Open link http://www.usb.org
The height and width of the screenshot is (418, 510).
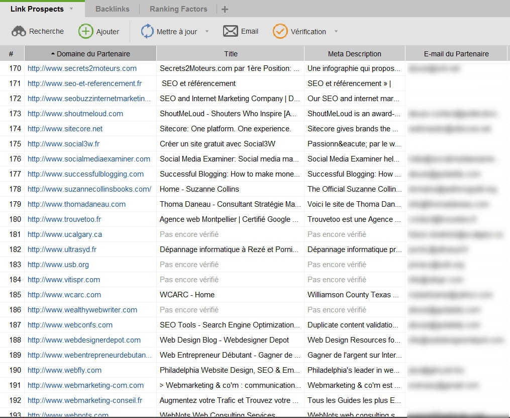58,265
